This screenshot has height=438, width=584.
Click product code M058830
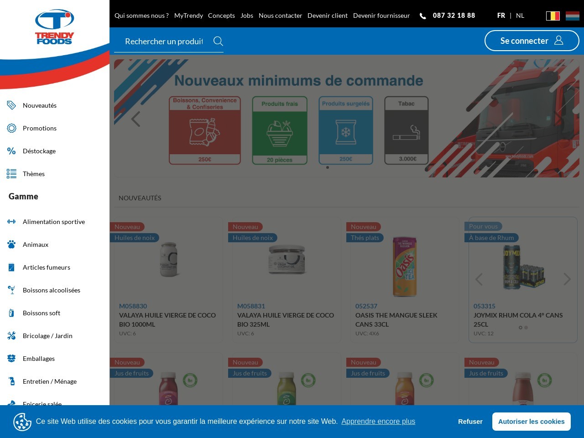coord(133,306)
